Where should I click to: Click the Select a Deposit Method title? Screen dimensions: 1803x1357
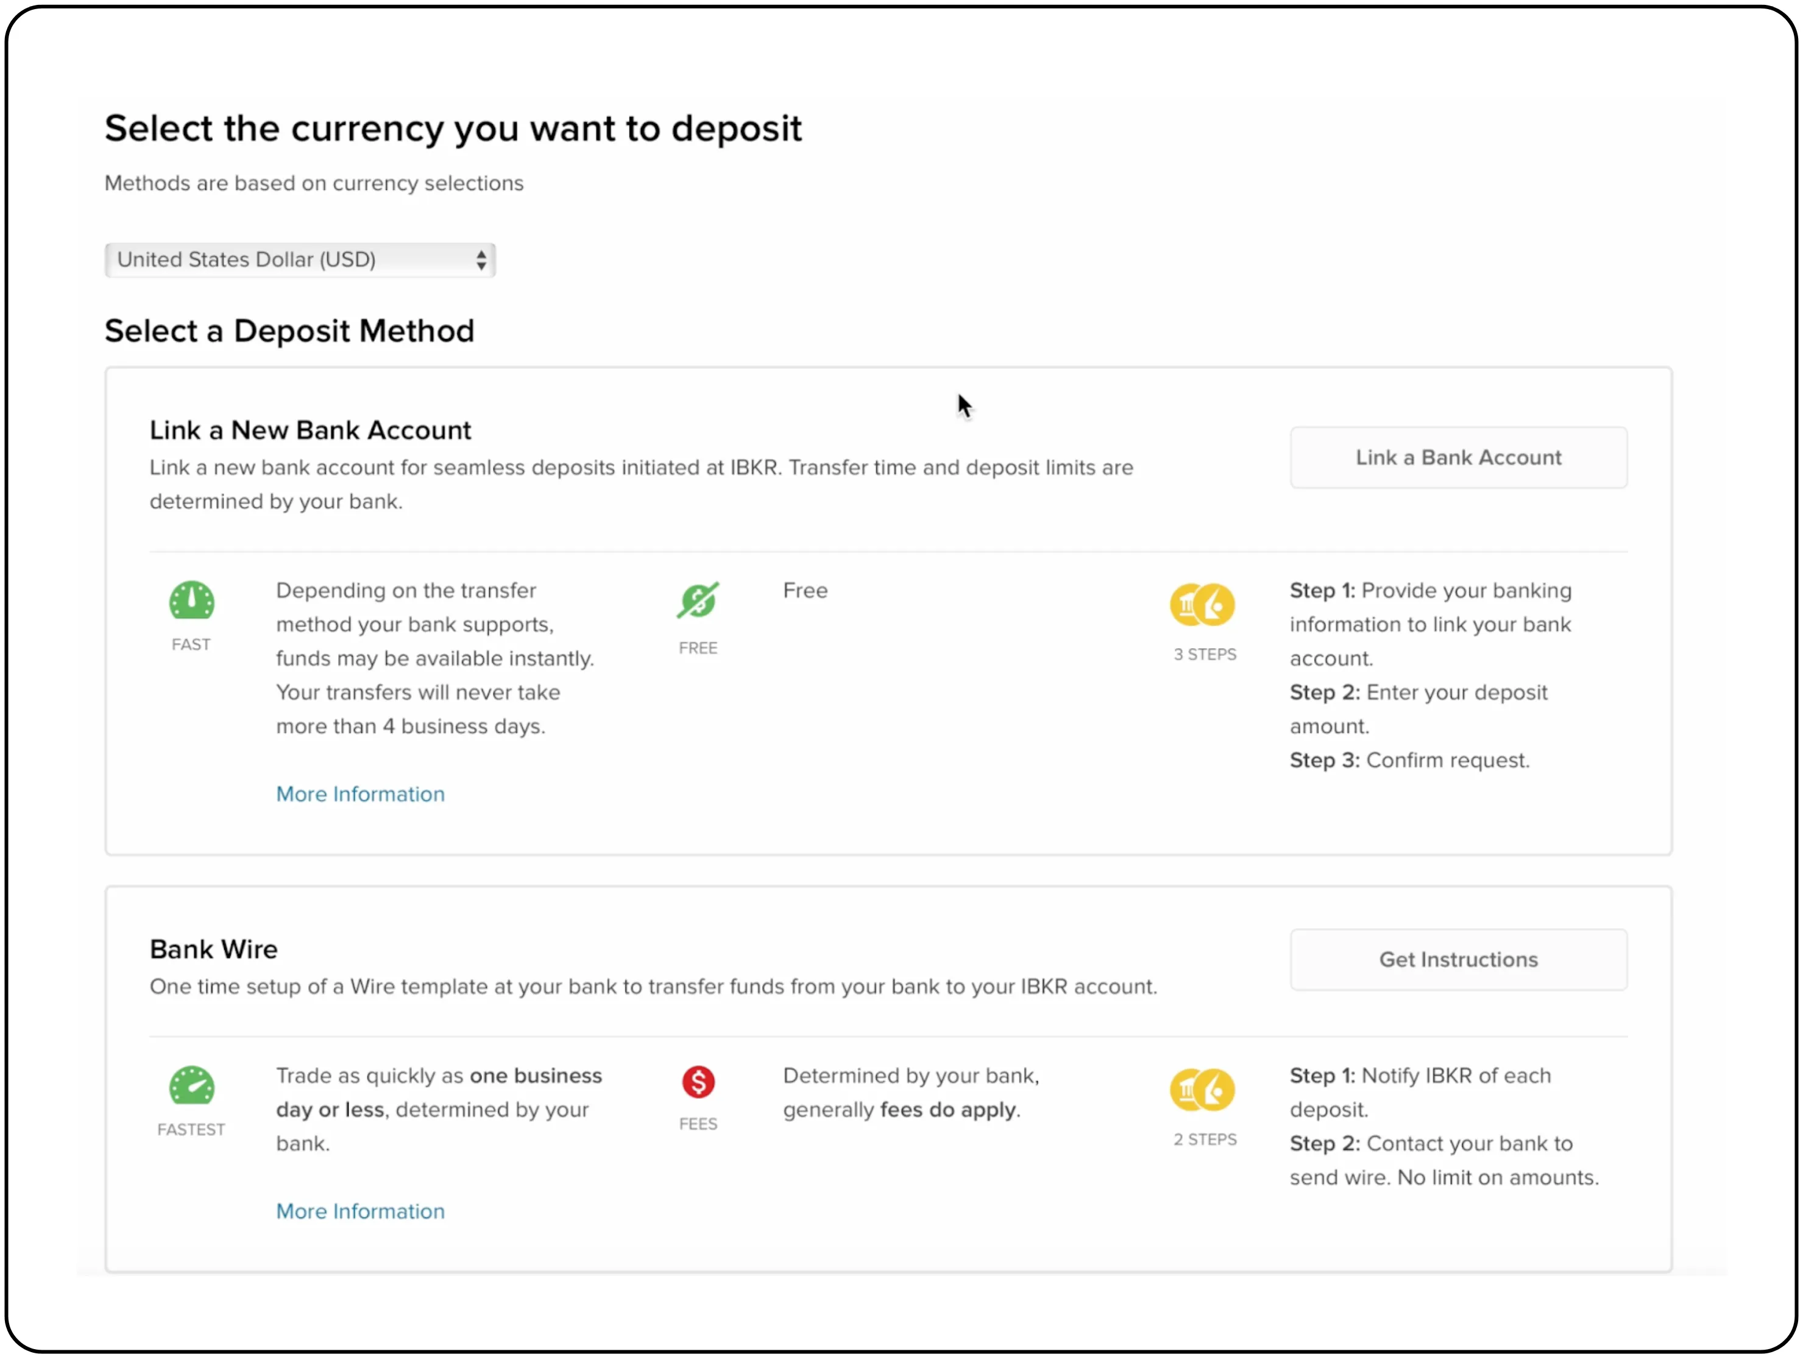[x=289, y=331]
